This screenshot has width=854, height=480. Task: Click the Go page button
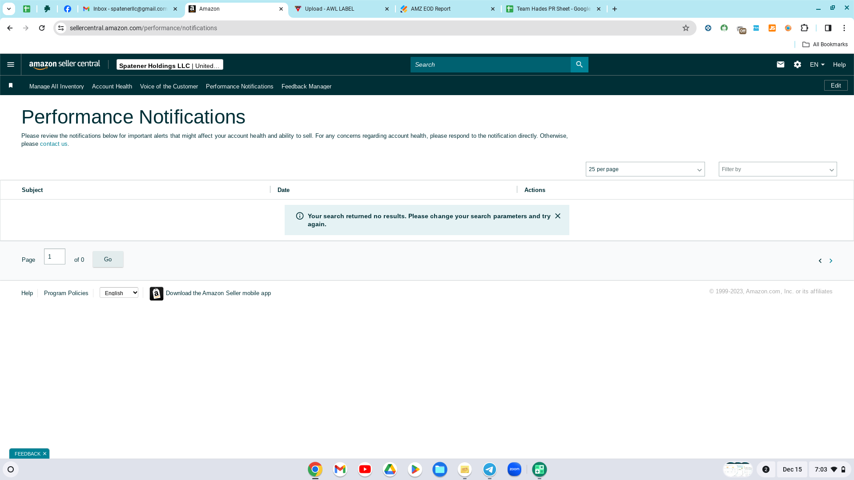click(x=108, y=259)
